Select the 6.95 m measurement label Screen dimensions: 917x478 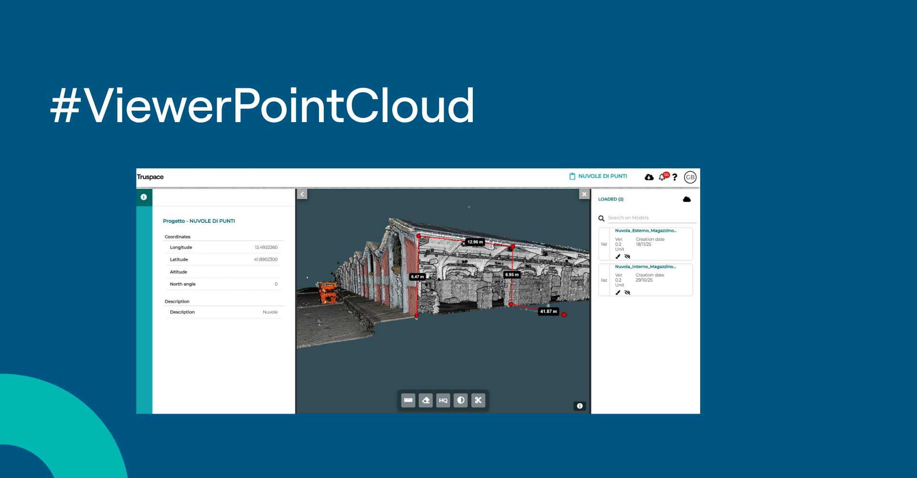click(x=512, y=275)
